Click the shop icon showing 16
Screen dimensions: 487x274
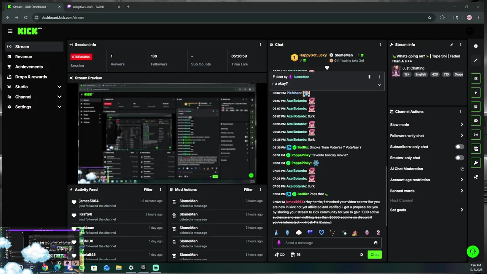coord(295,255)
